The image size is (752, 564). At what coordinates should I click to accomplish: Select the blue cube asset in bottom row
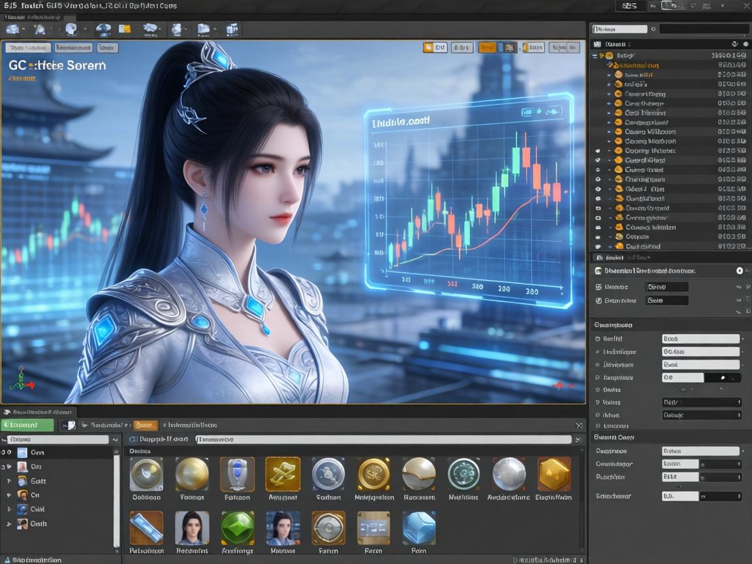[418, 528]
